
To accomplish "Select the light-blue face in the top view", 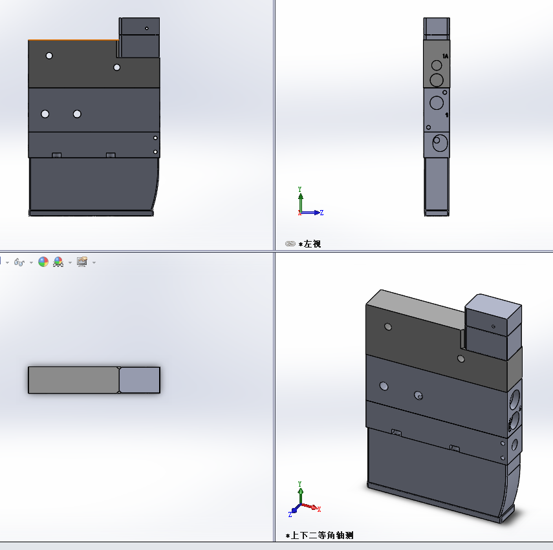I will [x=140, y=380].
